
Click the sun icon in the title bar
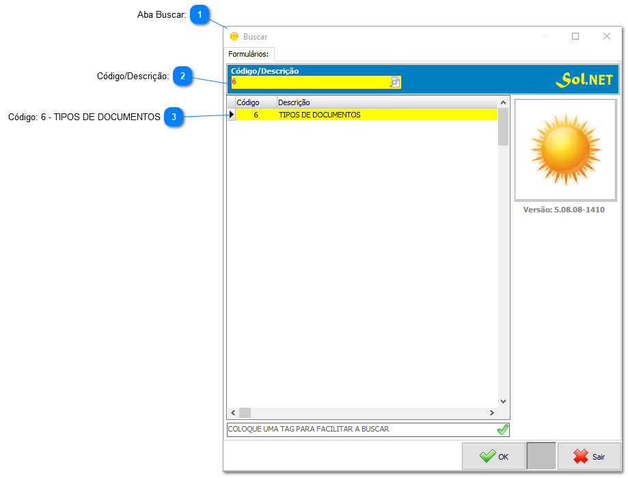[x=235, y=36]
